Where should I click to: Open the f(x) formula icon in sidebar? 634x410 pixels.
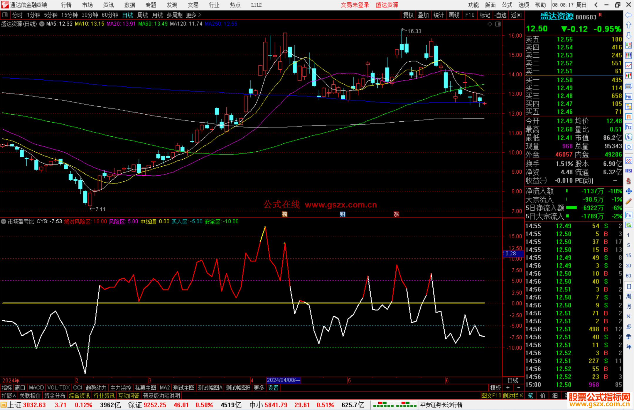628,137
